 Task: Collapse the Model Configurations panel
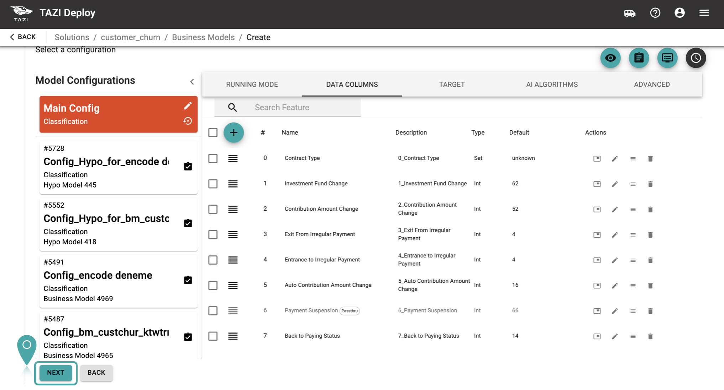click(x=192, y=82)
